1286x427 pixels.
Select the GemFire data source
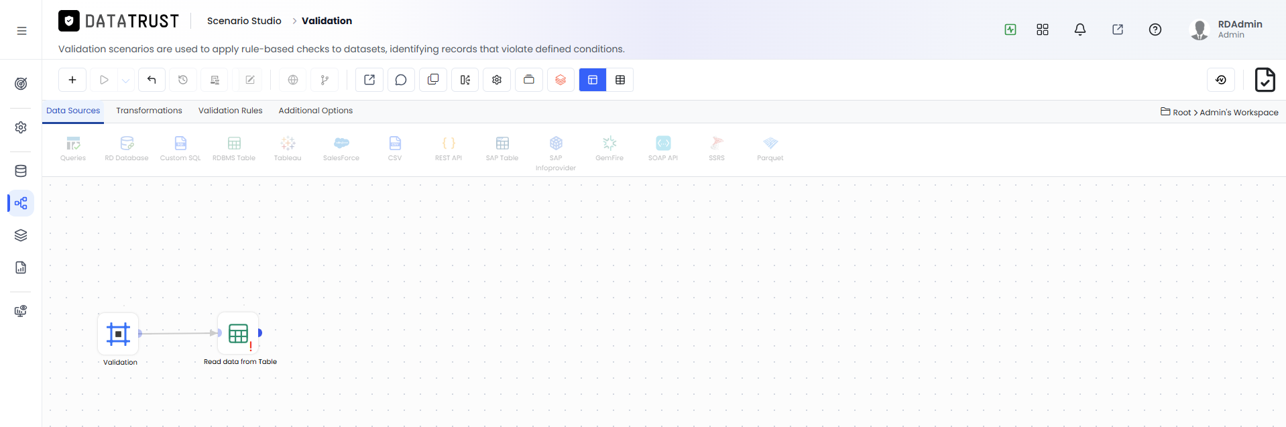(609, 149)
